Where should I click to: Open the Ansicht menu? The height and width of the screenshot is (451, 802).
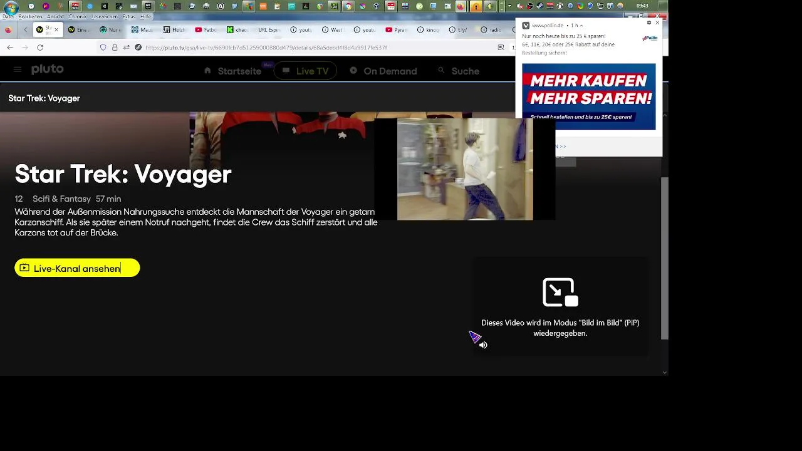(x=55, y=17)
